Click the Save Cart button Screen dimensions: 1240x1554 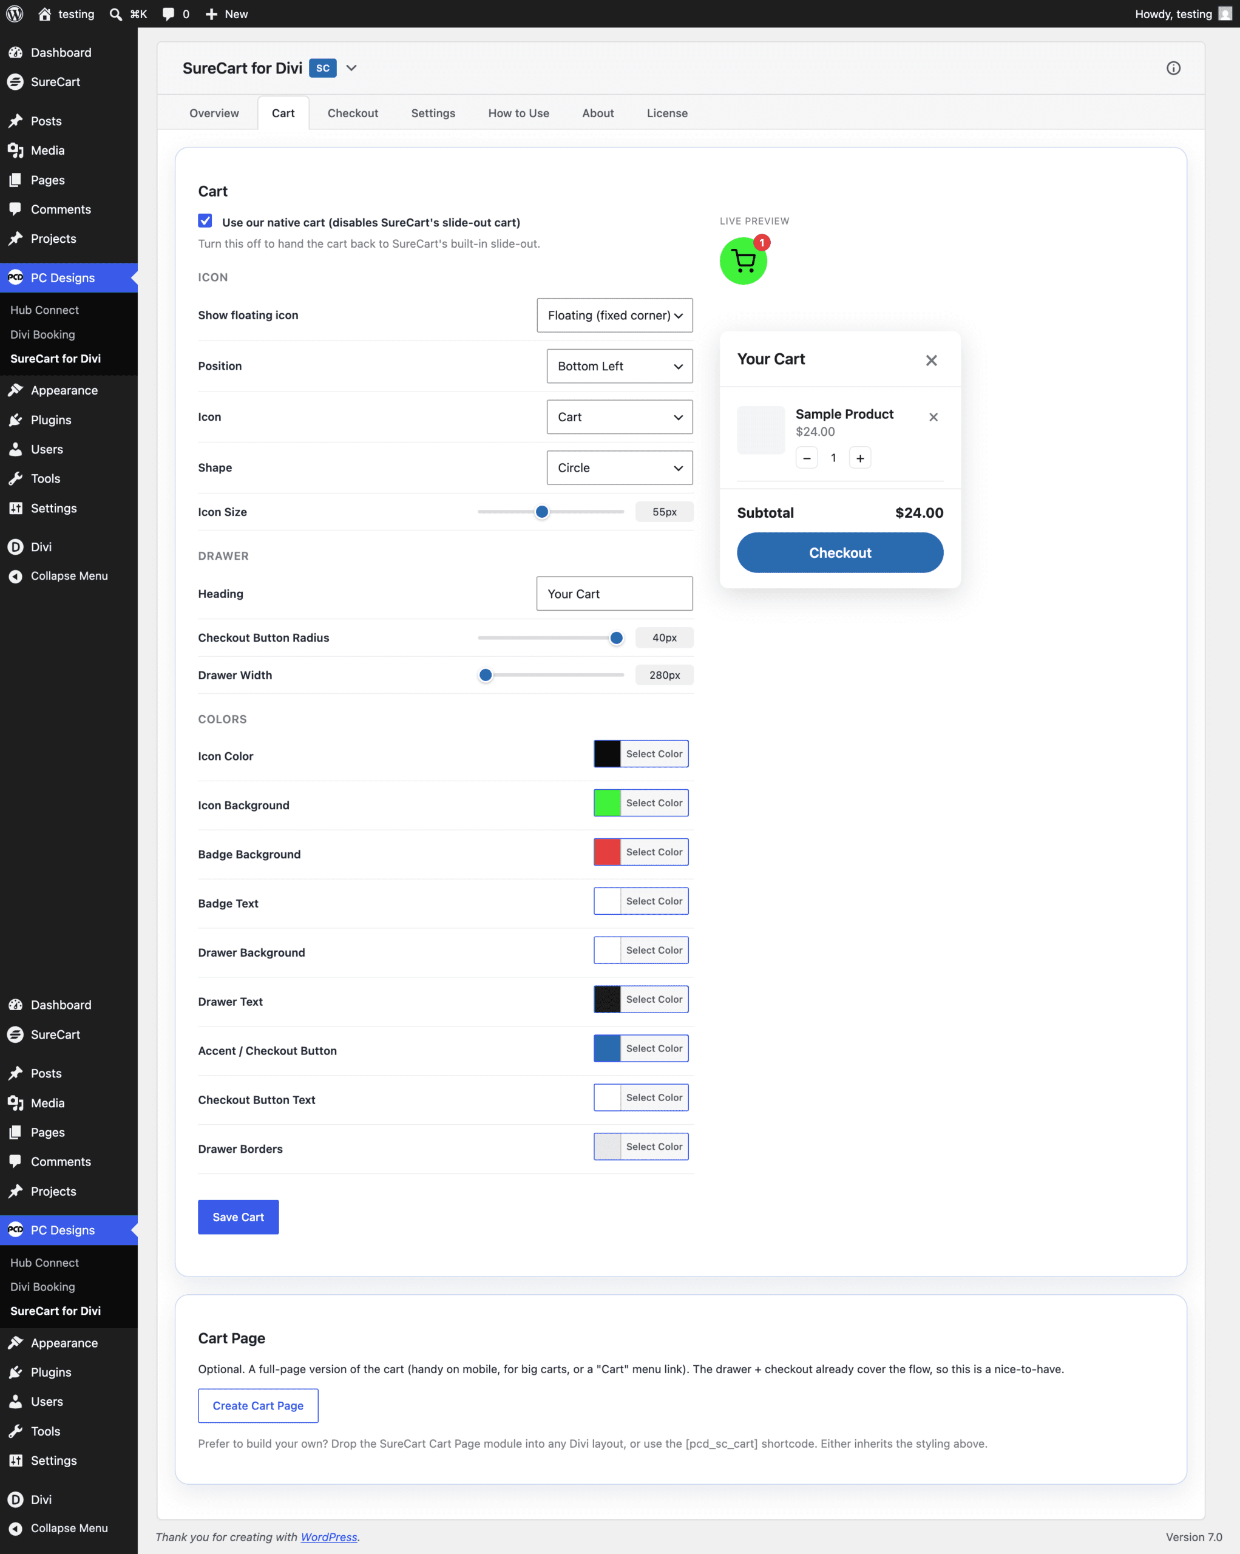[x=239, y=1216]
